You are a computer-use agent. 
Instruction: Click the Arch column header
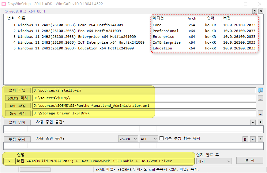click(192, 18)
